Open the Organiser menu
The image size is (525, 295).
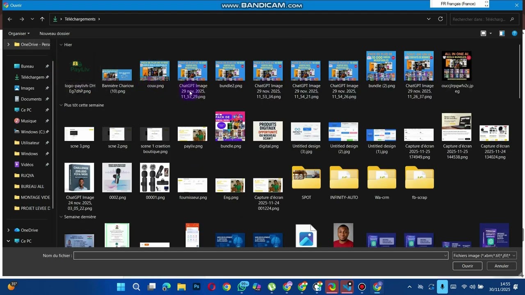[19, 34]
